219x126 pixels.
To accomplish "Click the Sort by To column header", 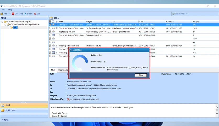I will tap(125, 22).
